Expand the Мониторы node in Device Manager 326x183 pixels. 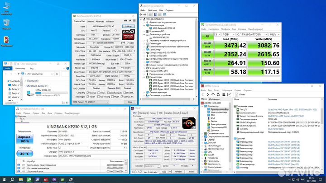tap(144, 62)
